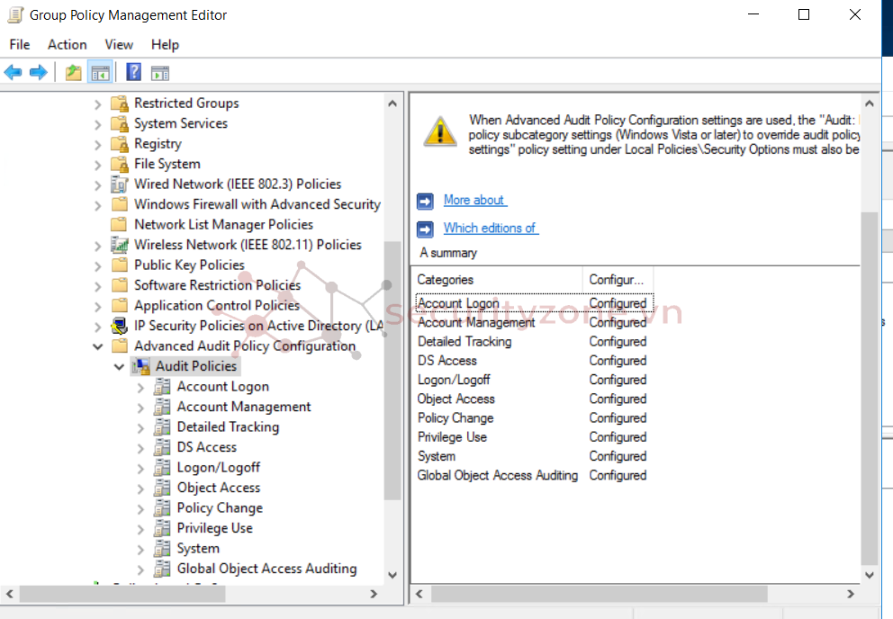The height and width of the screenshot is (619, 893).
Task: Open the Action menu
Action: [x=67, y=44]
